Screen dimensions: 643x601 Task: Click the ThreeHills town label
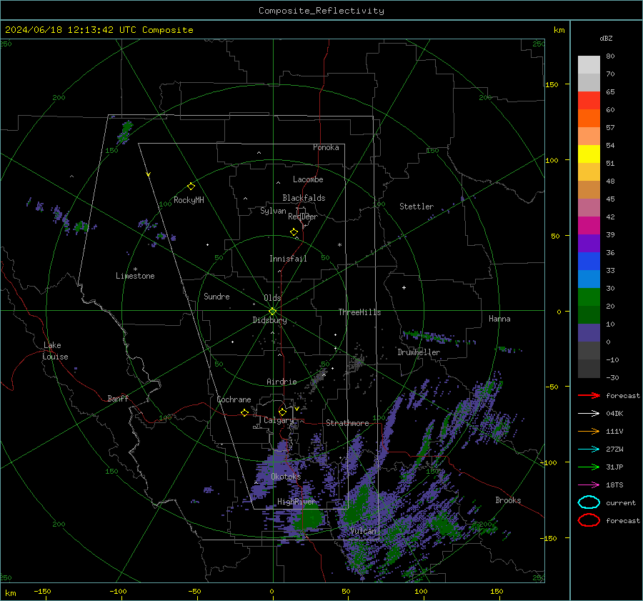359,312
